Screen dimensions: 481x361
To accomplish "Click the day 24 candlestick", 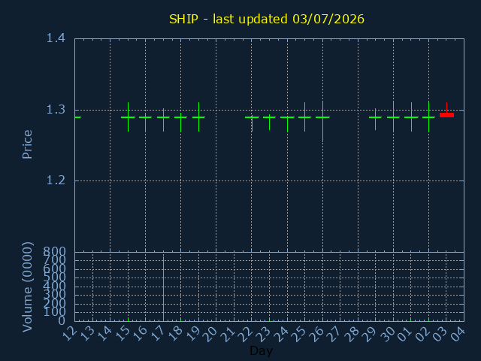I will (x=287, y=123).
